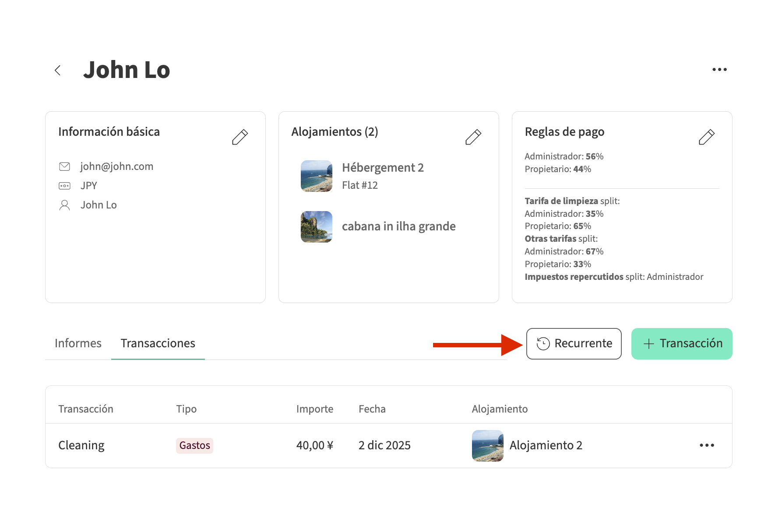Click the JPY currency icon
Screen dimensions: 782x508
coord(64,186)
